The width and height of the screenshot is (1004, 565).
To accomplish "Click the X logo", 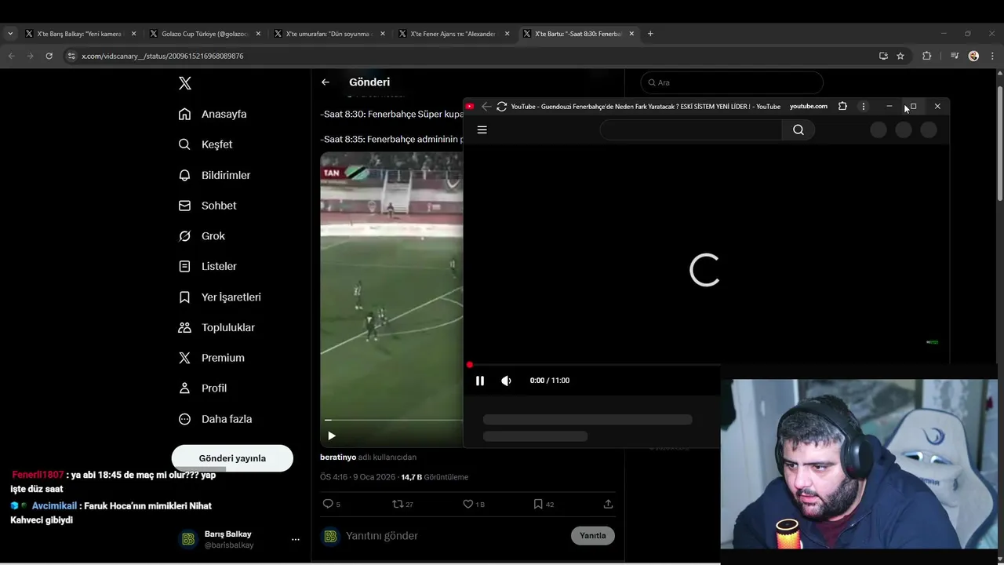I will (x=185, y=83).
